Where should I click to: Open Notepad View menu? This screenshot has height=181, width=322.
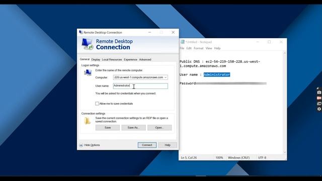[209, 48]
